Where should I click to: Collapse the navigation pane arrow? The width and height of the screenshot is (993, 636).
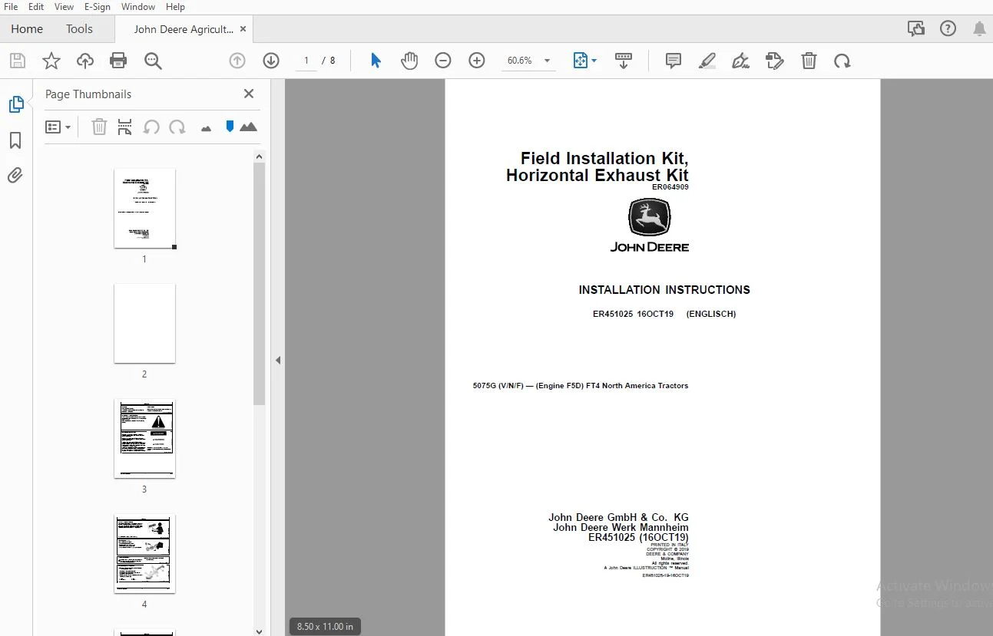click(278, 360)
